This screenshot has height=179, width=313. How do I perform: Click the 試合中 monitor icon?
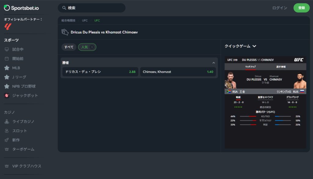7,49
